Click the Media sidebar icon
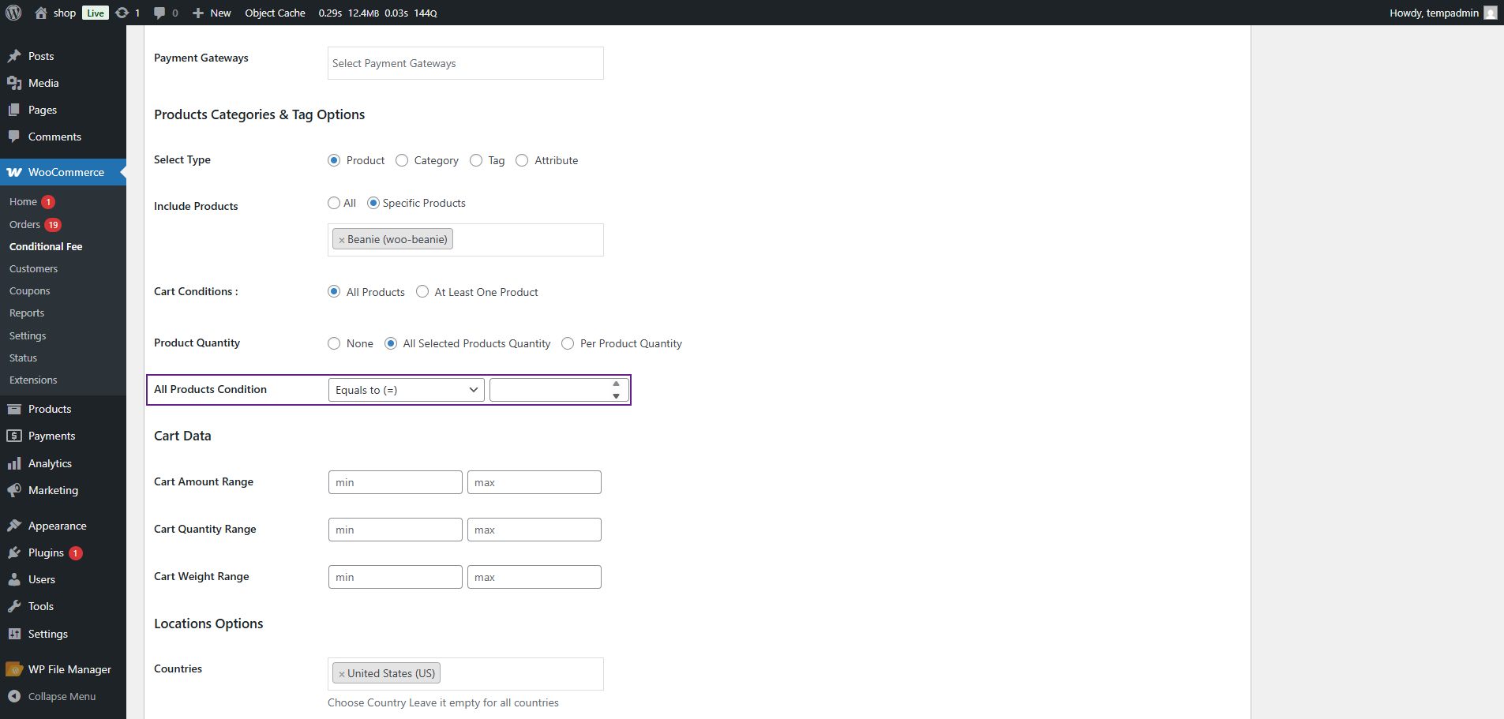This screenshot has height=719, width=1504. (x=14, y=83)
